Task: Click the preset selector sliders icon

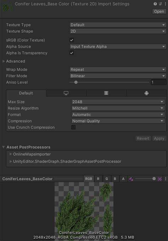Action: click(x=160, y=4)
